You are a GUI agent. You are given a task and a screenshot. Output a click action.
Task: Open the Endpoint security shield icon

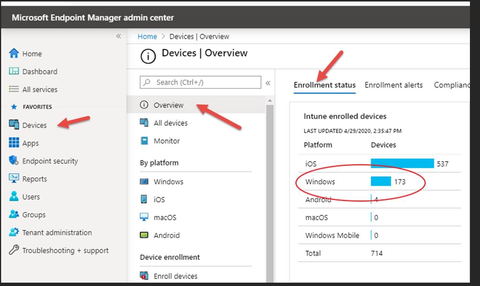(14, 161)
